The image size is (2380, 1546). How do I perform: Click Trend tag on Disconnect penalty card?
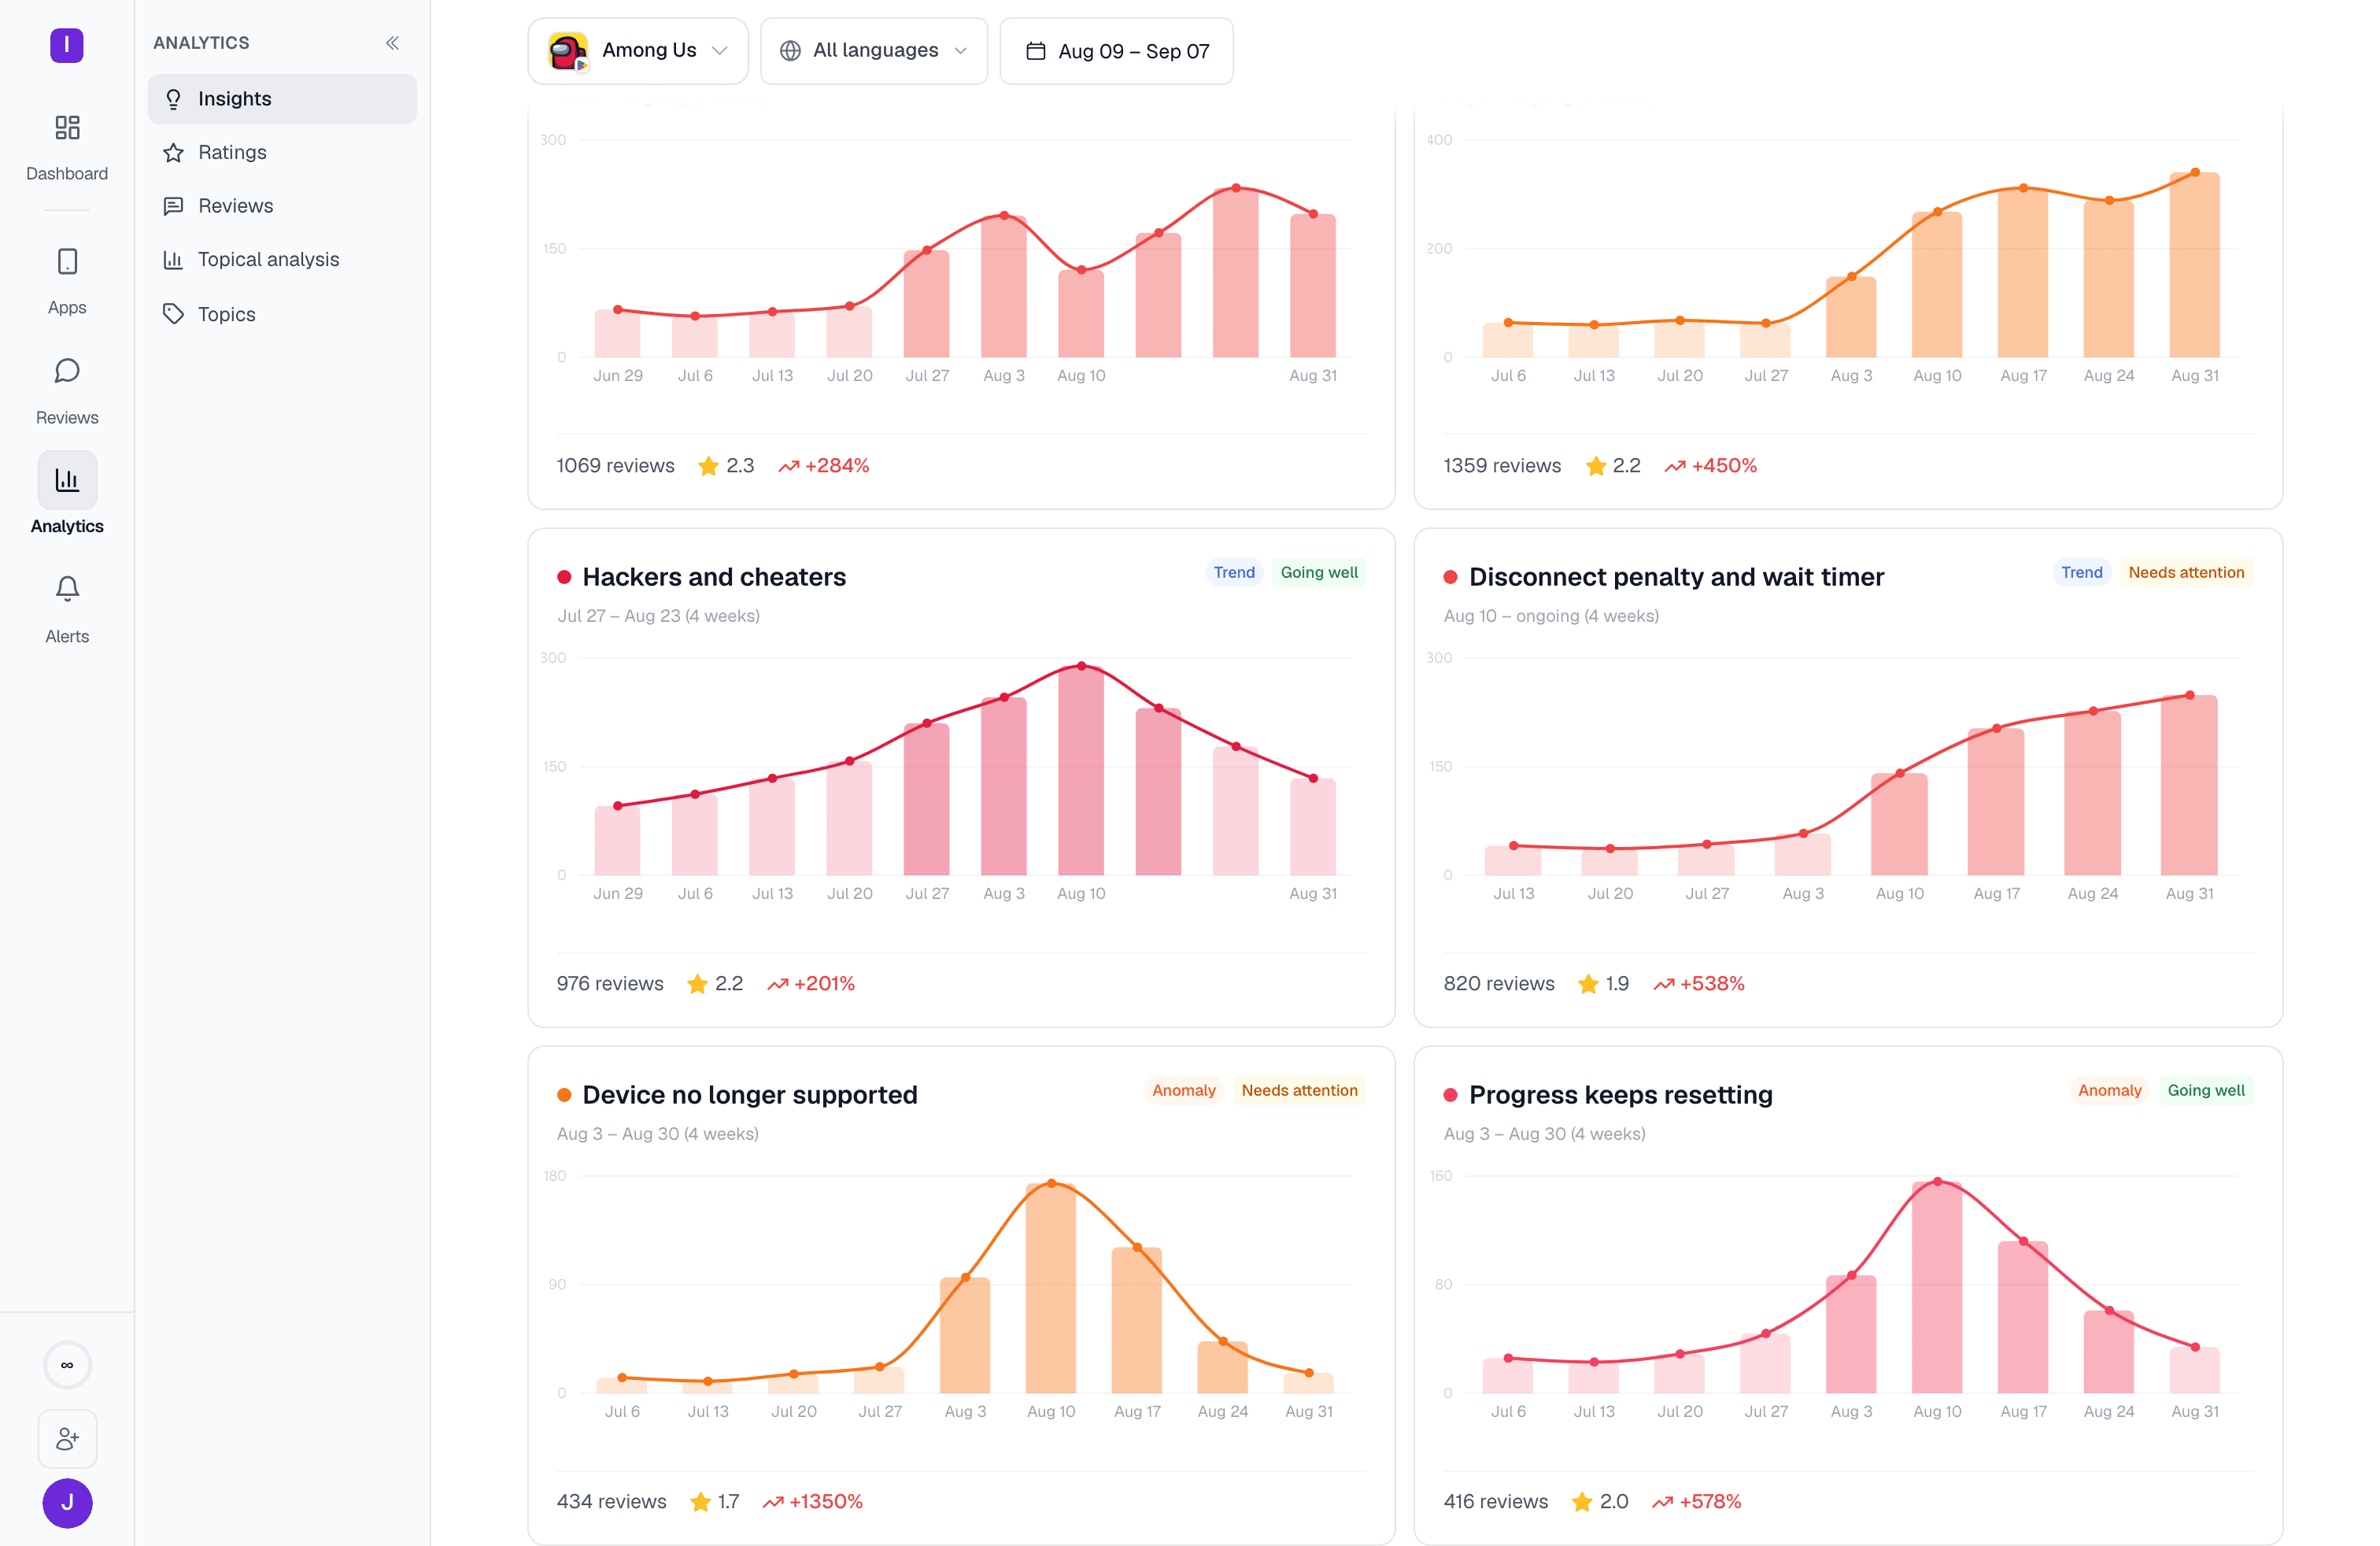[2082, 572]
